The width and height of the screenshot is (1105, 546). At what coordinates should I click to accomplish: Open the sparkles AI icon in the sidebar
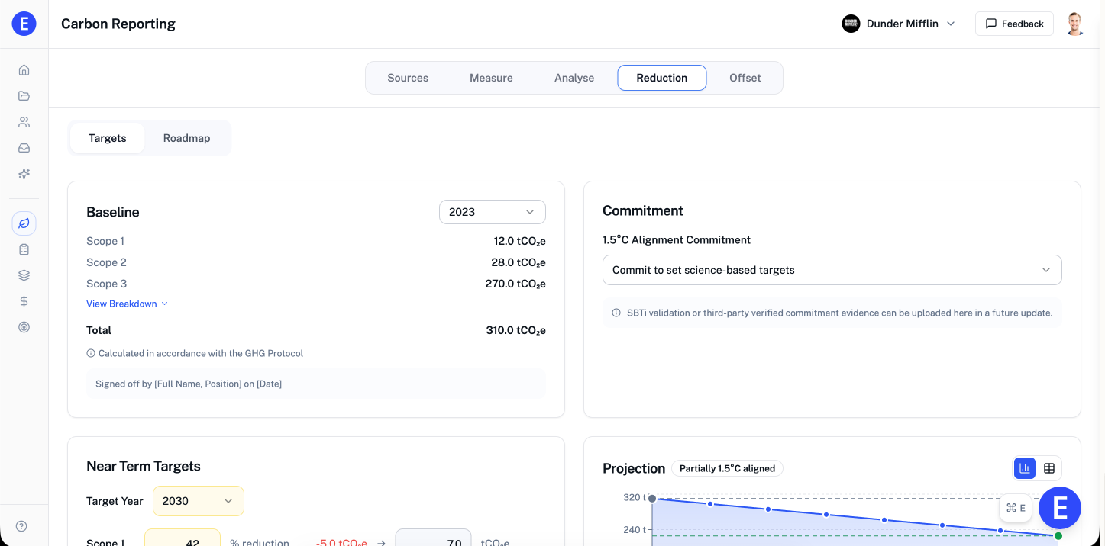point(24,174)
